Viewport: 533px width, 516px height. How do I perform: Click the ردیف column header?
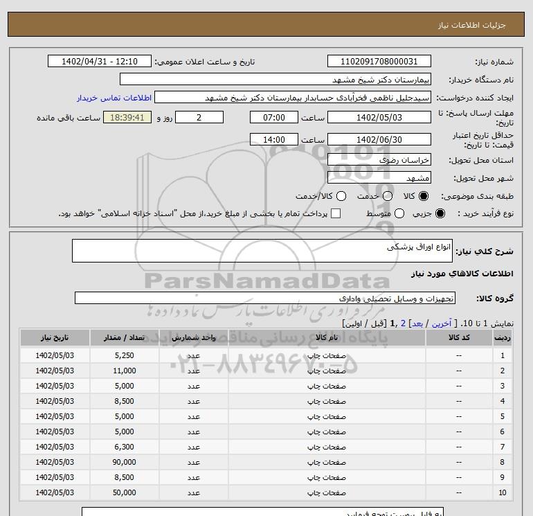click(503, 337)
